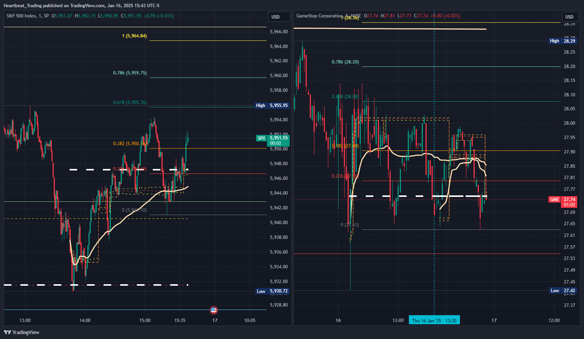
Task: Click the 15:35 time axis label
Action: pyautogui.click(x=180, y=320)
